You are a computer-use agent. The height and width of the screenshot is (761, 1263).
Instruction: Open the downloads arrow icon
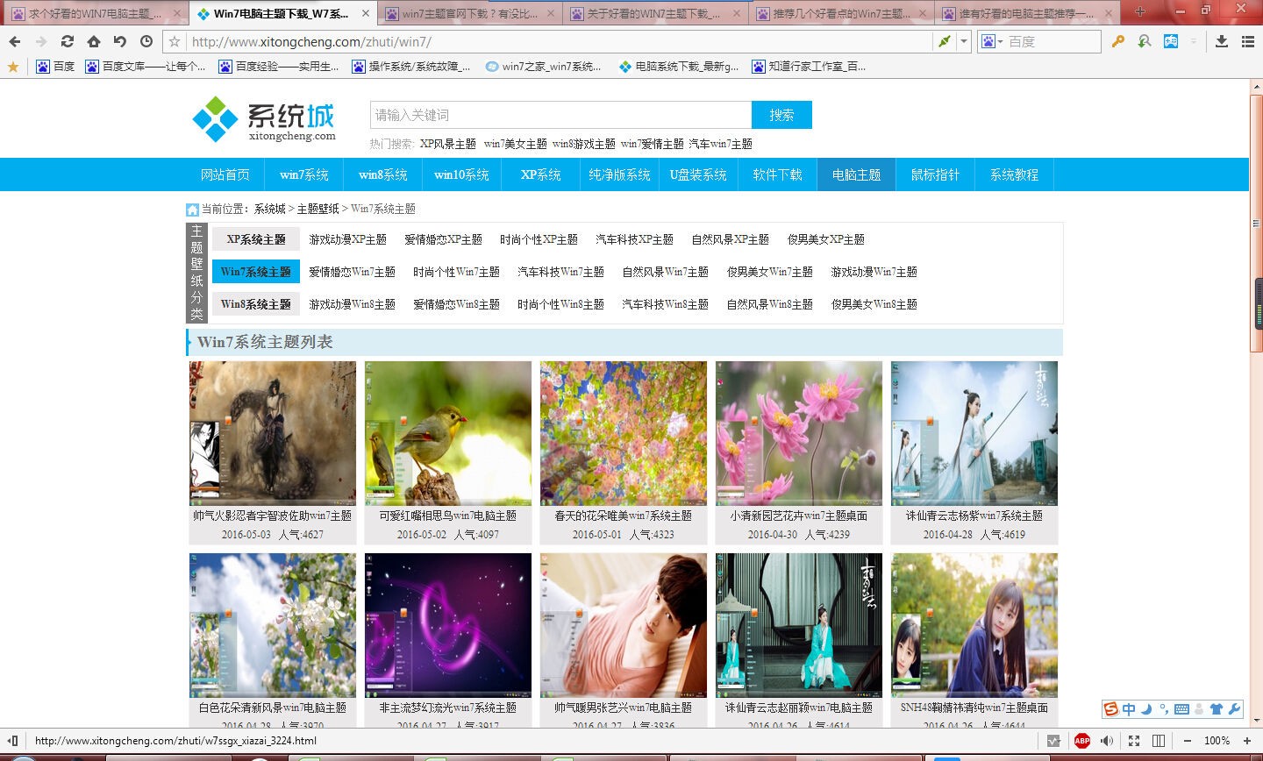click(x=1222, y=41)
